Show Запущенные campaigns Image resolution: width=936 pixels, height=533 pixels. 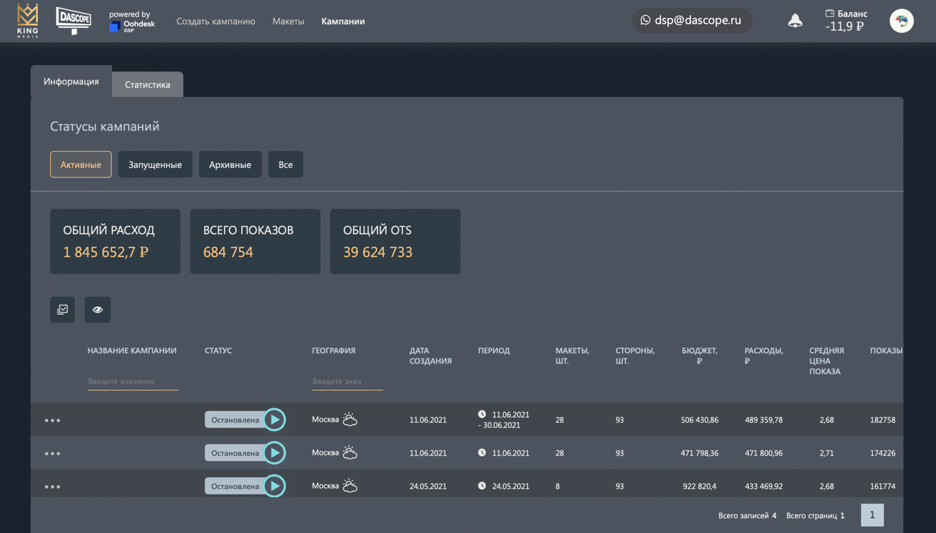point(155,164)
